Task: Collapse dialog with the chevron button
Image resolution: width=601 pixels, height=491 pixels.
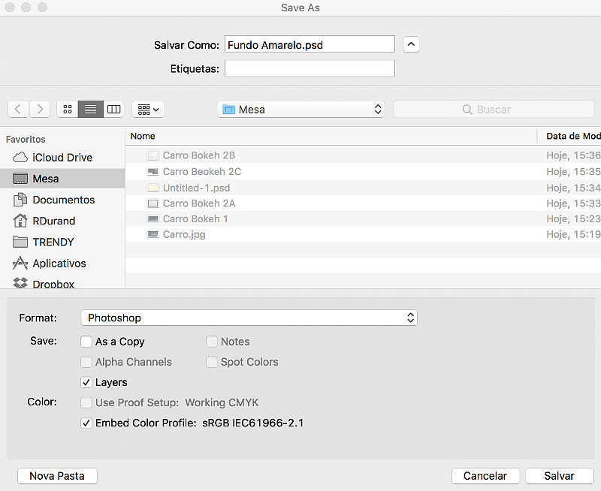Action: tap(411, 44)
